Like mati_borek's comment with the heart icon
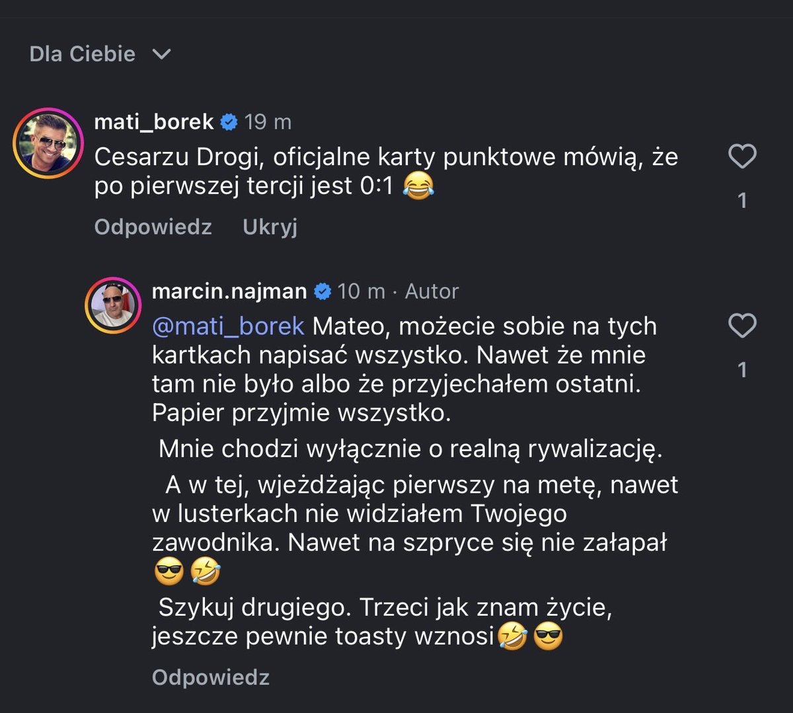 (x=742, y=155)
